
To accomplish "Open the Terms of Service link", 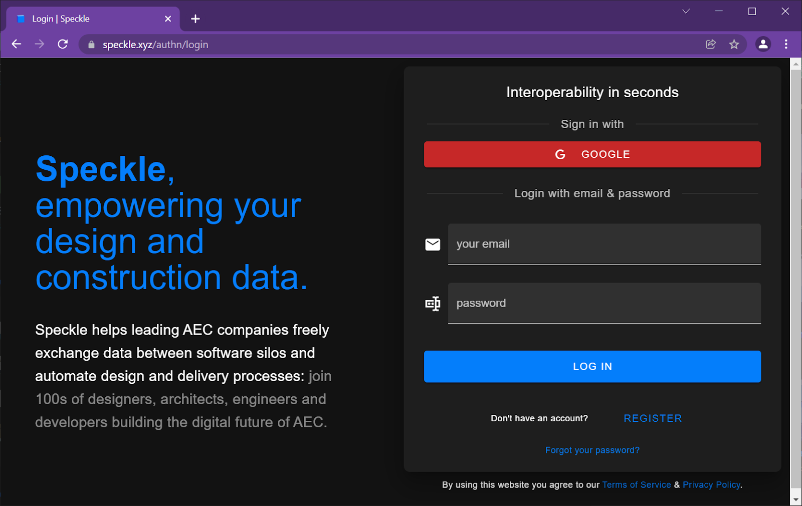I will point(636,484).
